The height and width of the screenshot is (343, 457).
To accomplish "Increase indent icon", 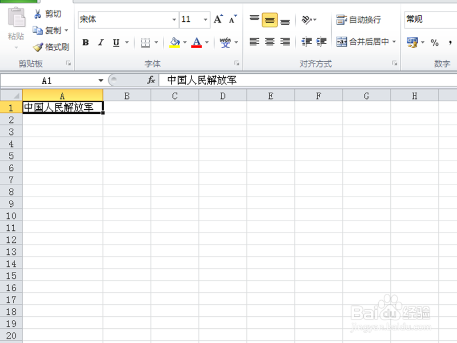I will pos(321,42).
